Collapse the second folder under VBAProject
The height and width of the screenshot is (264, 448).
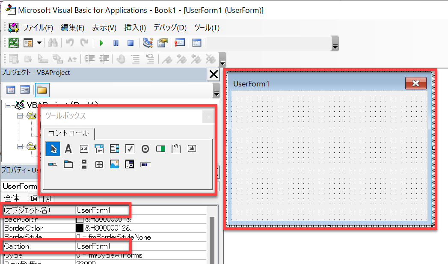20,147
